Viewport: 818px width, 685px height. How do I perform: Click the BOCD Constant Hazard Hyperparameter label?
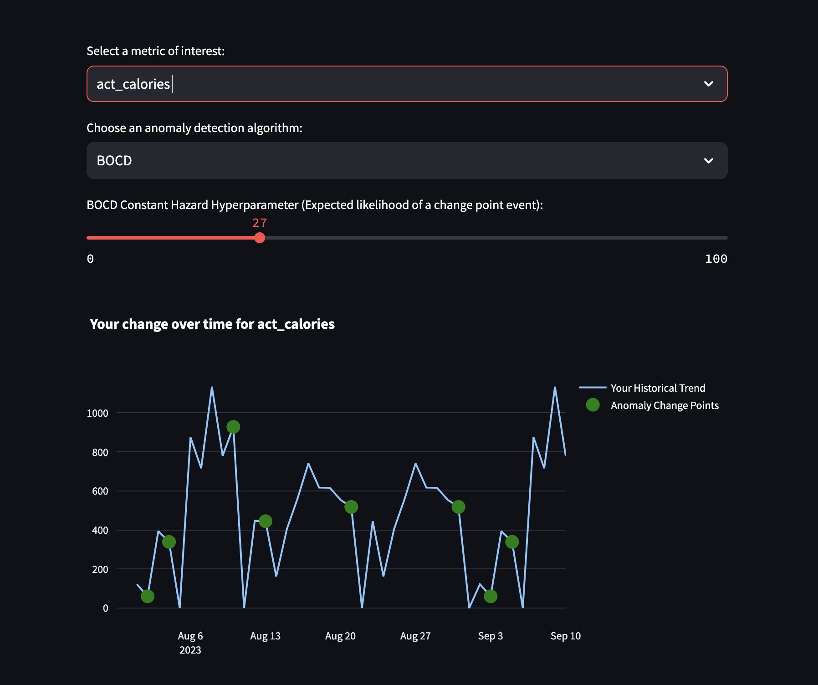315,205
